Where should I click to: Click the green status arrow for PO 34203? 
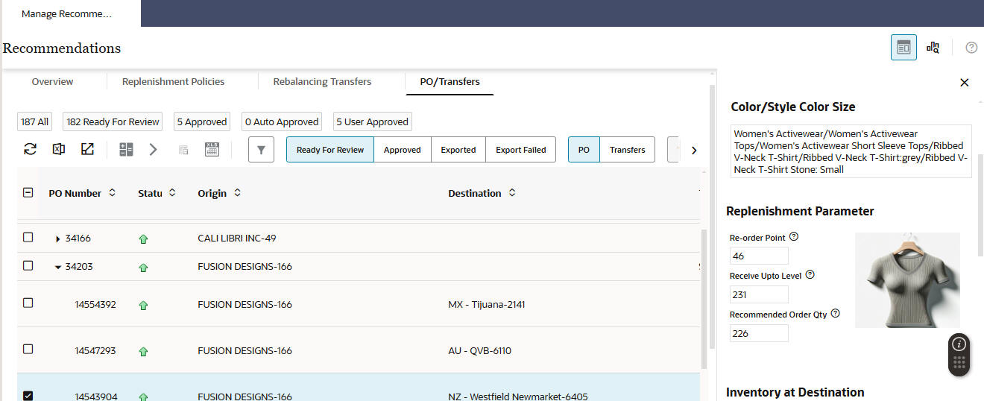click(143, 267)
